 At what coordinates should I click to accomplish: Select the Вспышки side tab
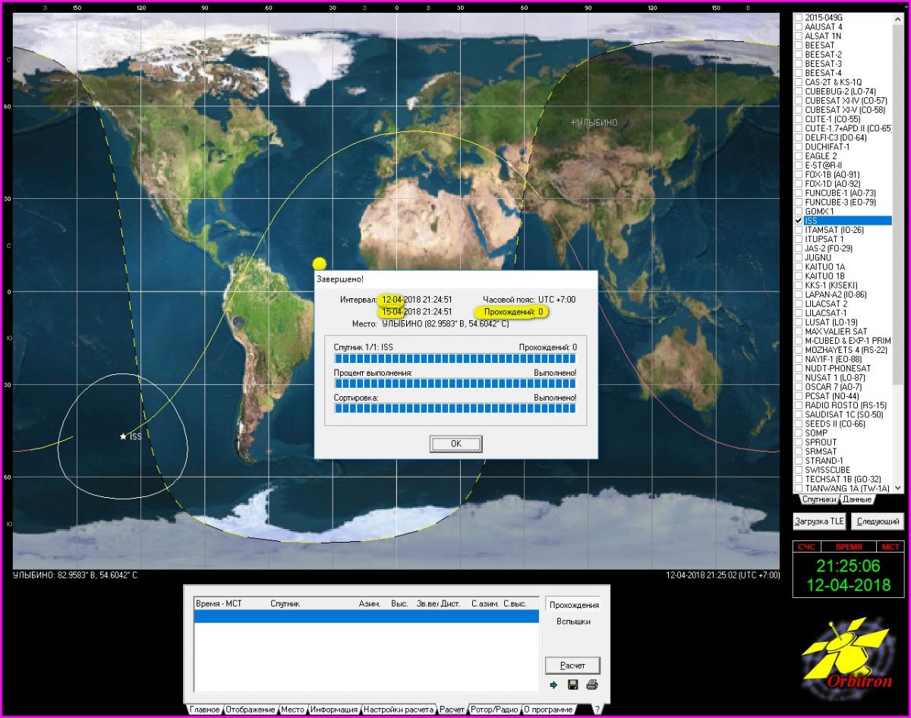(574, 622)
